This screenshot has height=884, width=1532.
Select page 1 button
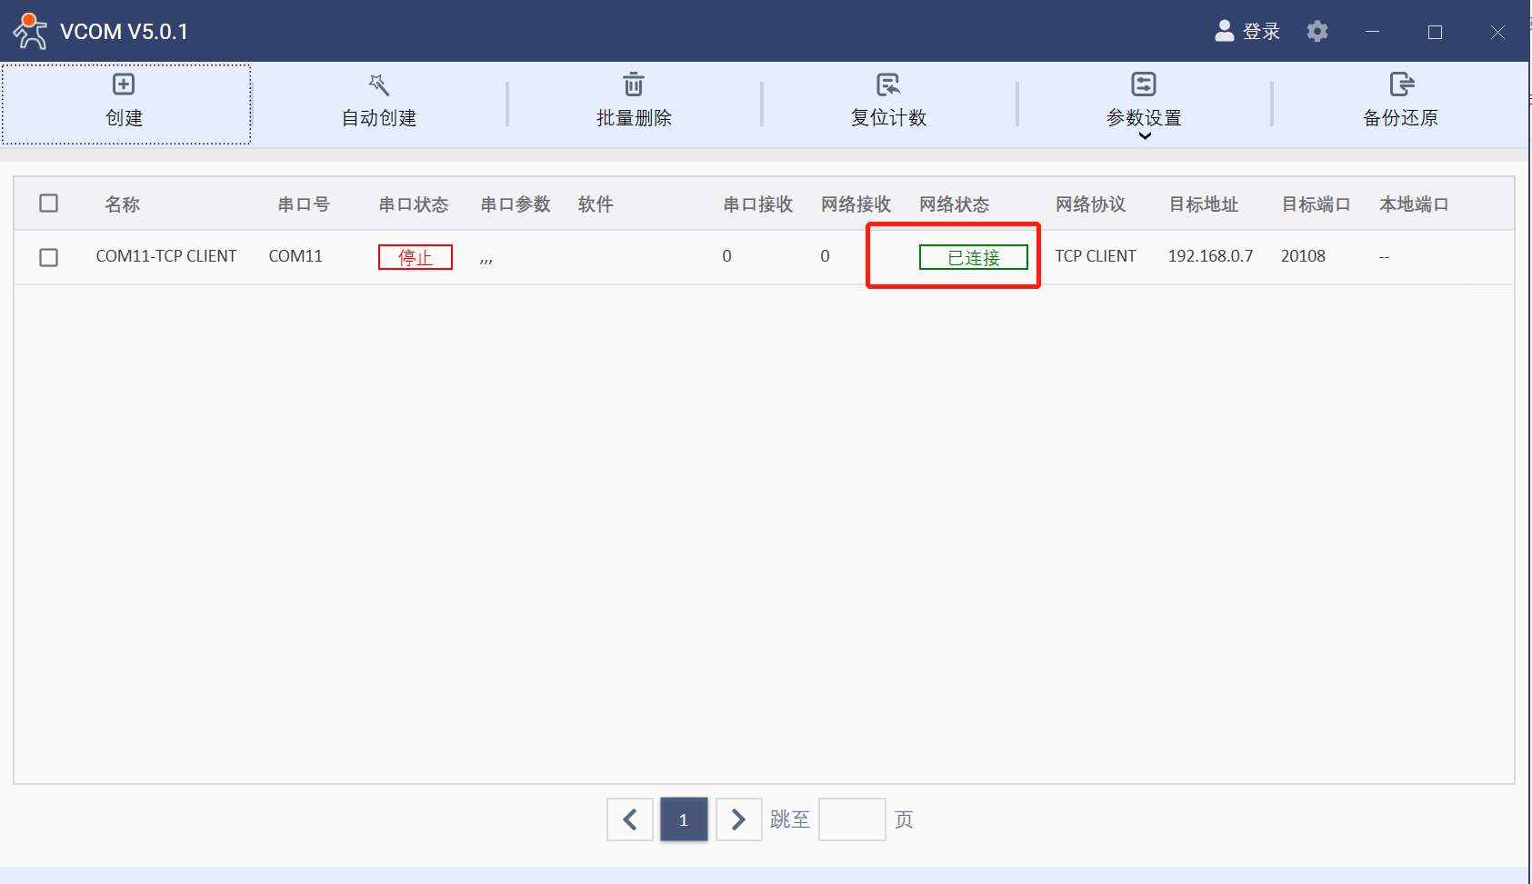point(684,819)
